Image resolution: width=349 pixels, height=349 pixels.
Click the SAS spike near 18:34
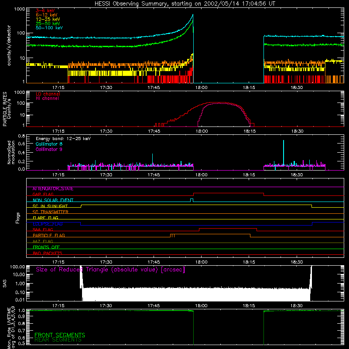pyautogui.click(x=311, y=277)
